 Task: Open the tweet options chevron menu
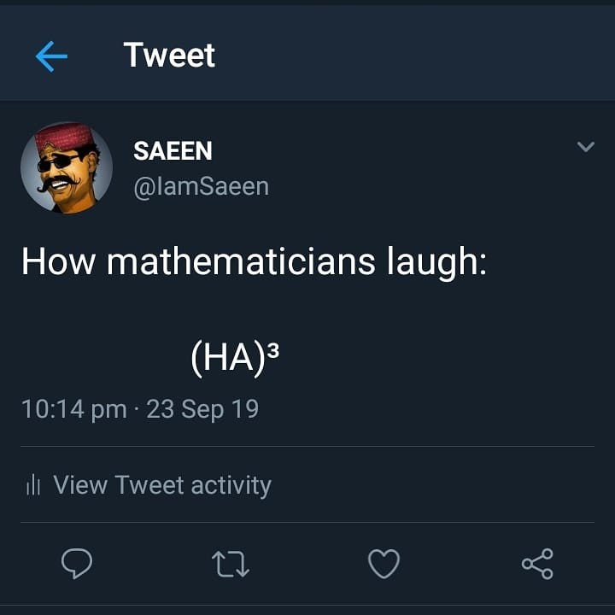pos(585,147)
